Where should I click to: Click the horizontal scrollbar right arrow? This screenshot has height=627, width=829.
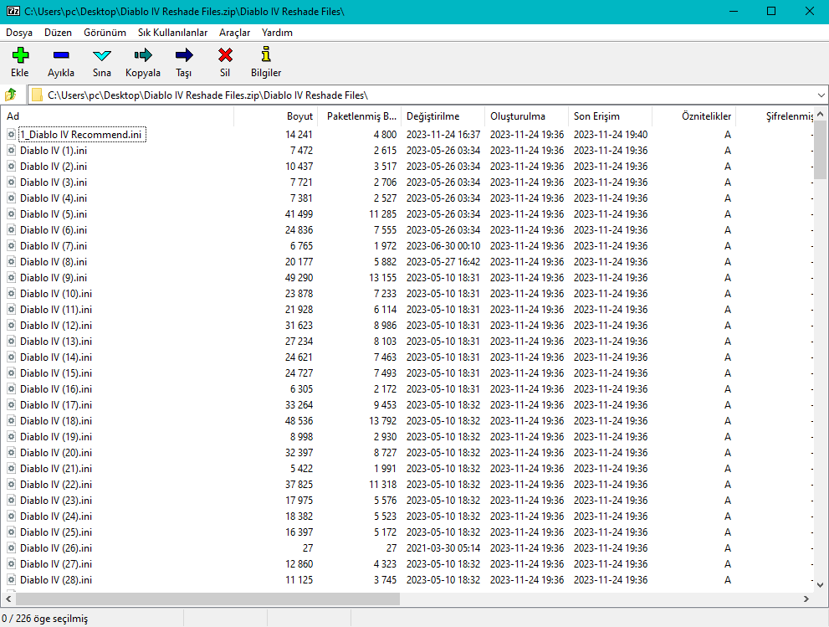coord(806,599)
